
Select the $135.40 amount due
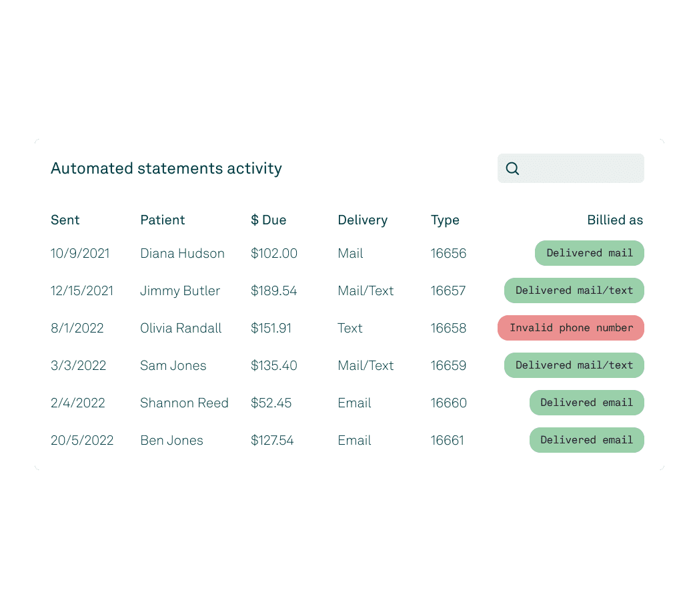coord(273,366)
